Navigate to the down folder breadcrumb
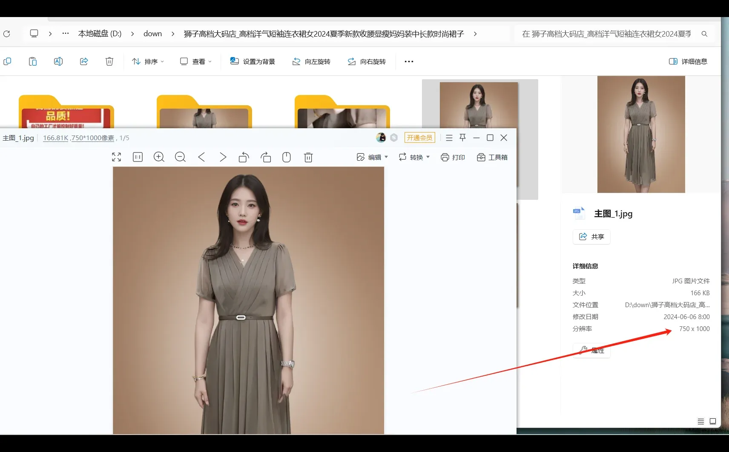This screenshot has height=452, width=729. [x=152, y=34]
